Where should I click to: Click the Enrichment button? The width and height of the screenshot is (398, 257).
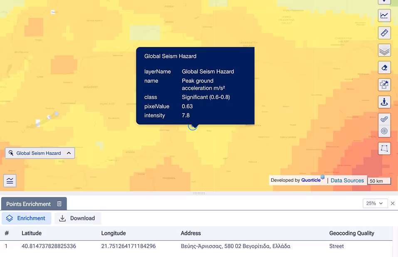(x=26, y=218)
